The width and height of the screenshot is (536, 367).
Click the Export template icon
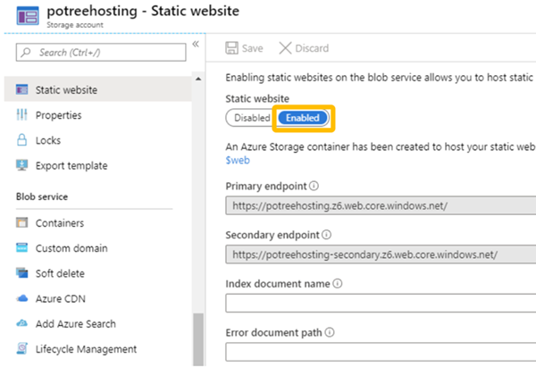21,165
